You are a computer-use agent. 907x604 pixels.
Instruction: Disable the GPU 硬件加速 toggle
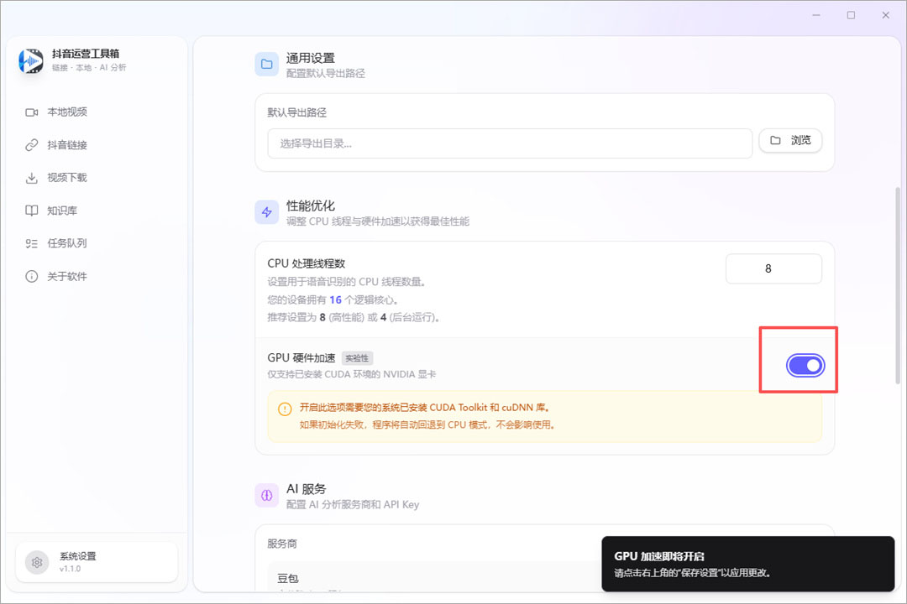pos(806,365)
